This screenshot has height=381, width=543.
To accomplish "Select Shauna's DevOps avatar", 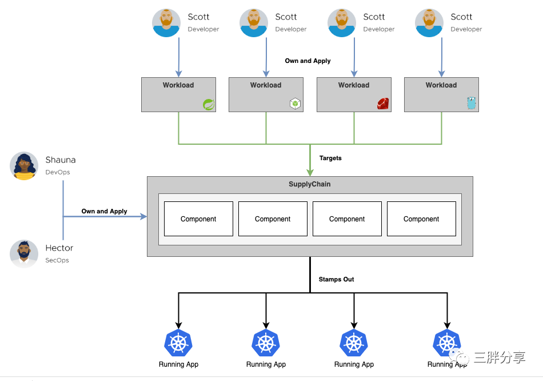I will coord(24,166).
